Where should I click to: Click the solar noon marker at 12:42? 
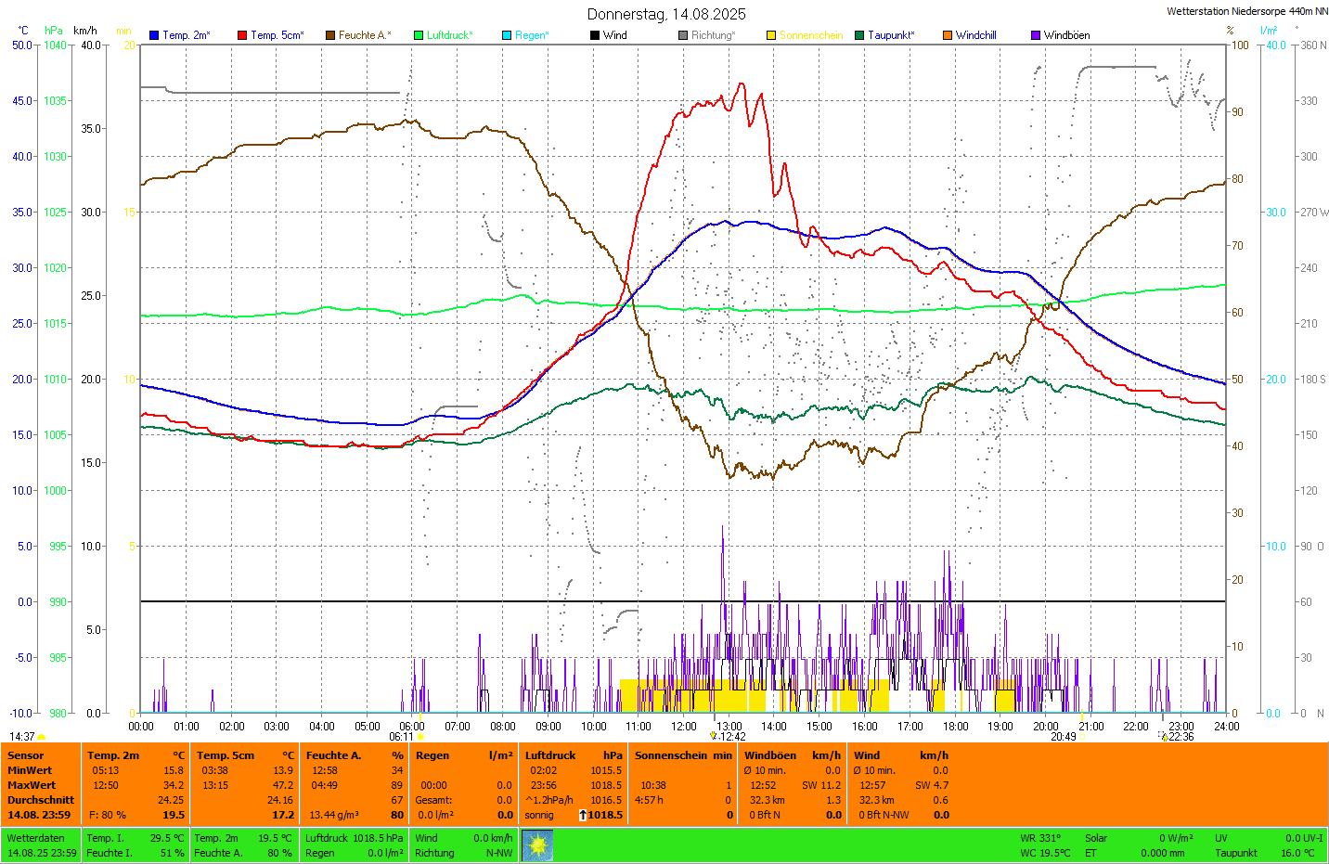pyautogui.click(x=713, y=736)
